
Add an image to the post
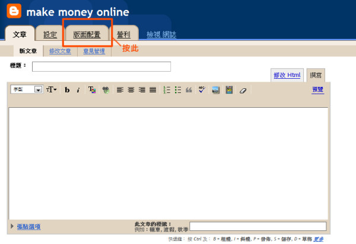[216, 90]
